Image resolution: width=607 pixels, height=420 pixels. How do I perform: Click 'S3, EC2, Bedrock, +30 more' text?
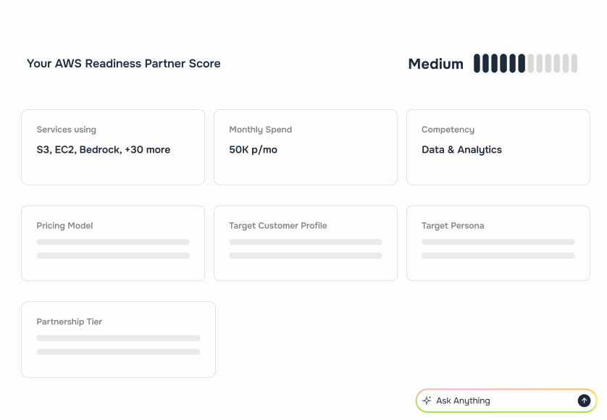(104, 150)
